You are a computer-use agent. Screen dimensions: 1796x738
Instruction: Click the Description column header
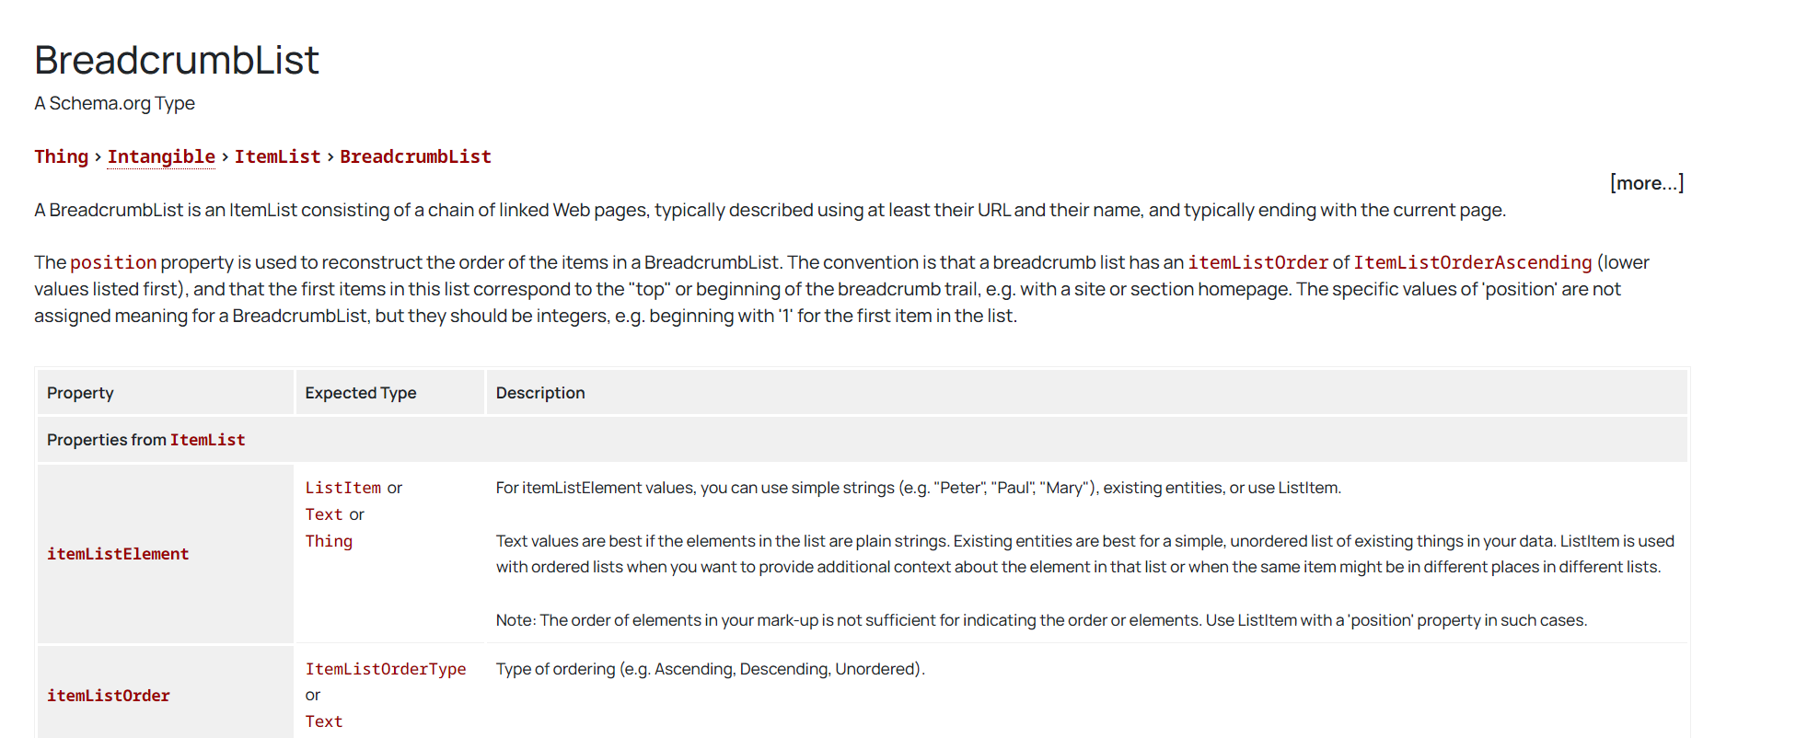click(539, 393)
